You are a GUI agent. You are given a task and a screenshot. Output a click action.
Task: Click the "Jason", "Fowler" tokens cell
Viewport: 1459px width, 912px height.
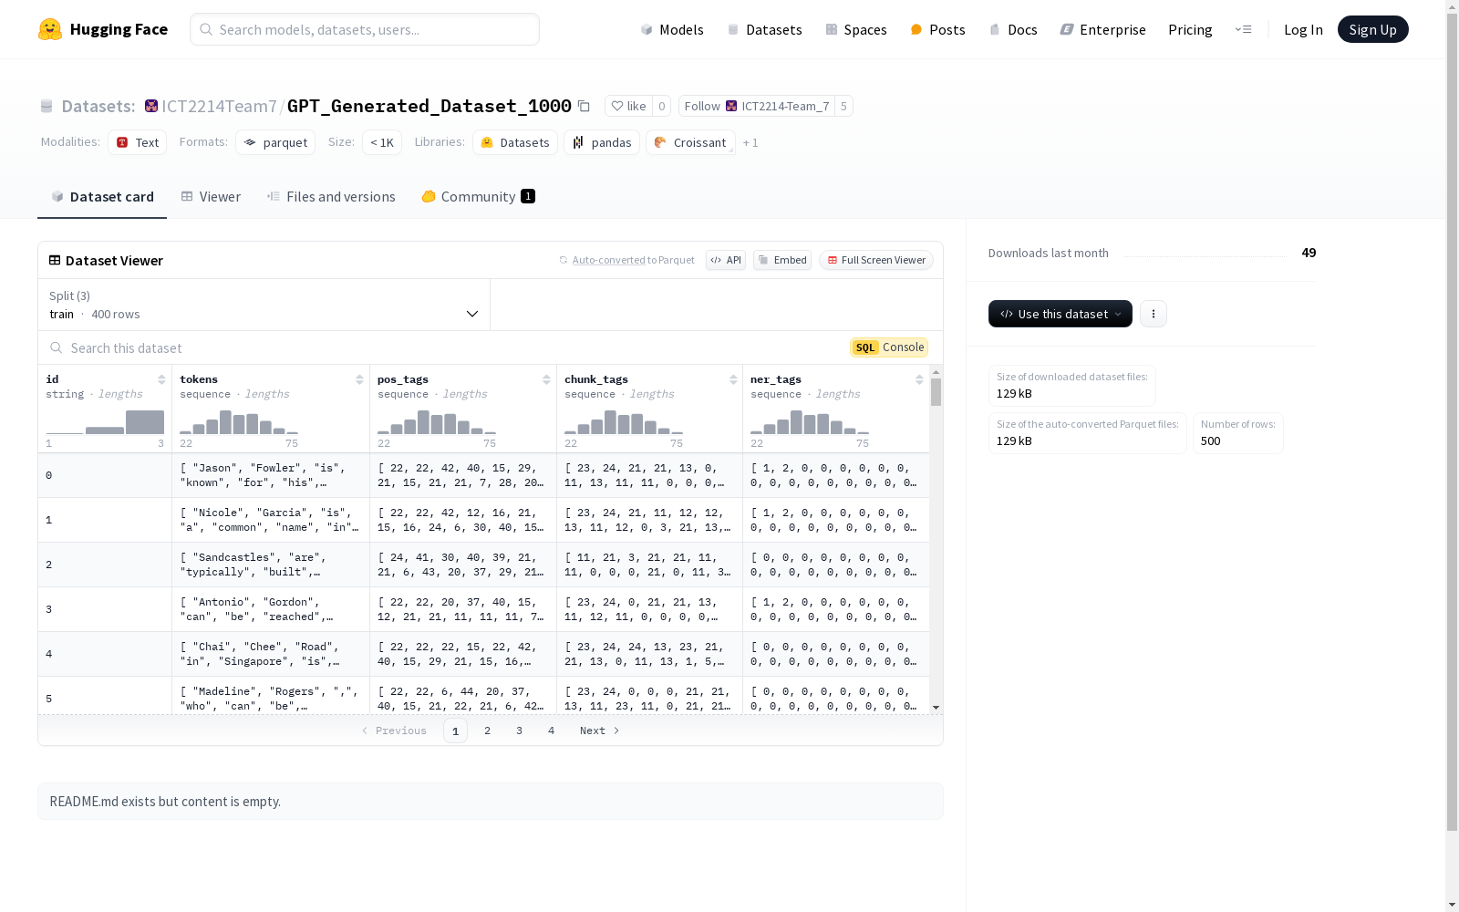coord(271,475)
